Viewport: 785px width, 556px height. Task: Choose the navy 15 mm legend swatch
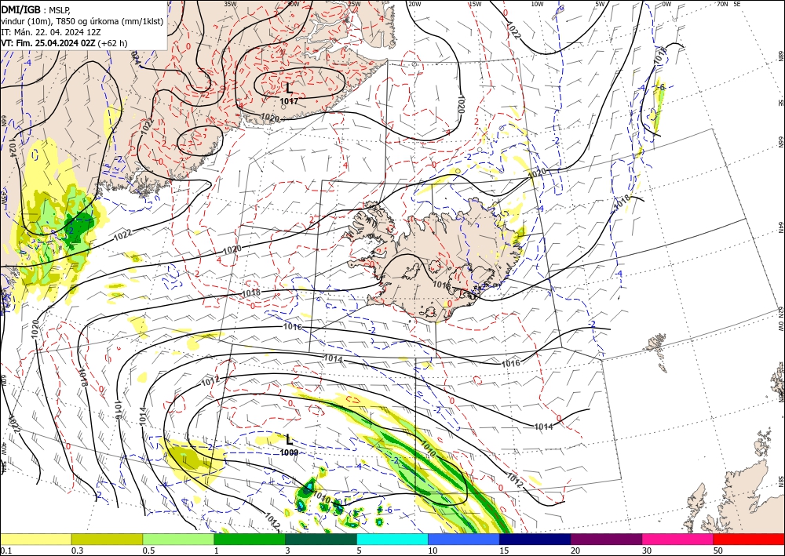coord(535,539)
